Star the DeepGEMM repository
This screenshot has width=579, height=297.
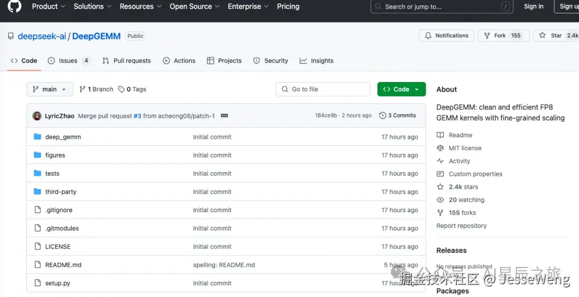(x=556, y=35)
